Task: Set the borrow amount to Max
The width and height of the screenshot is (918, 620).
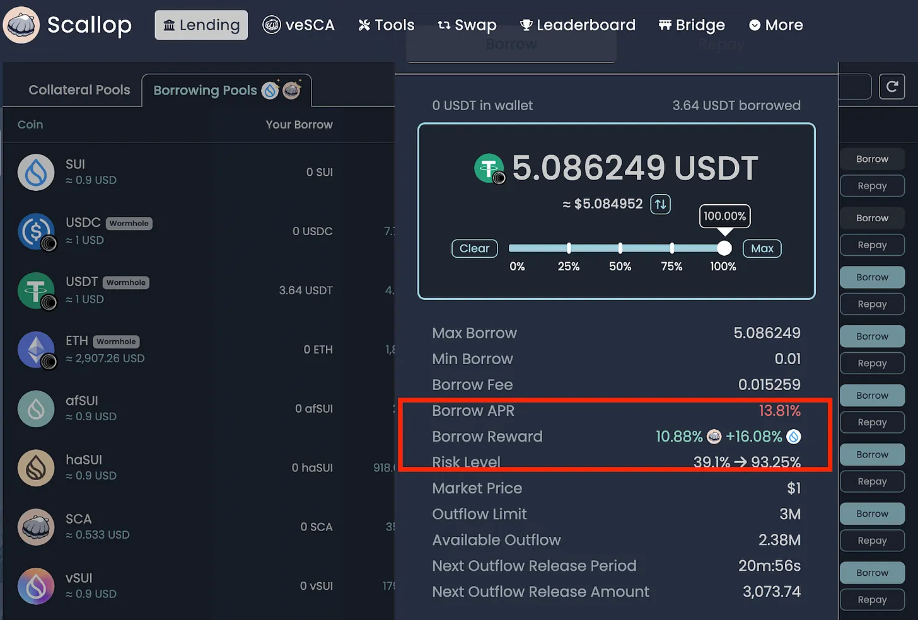Action: (762, 248)
